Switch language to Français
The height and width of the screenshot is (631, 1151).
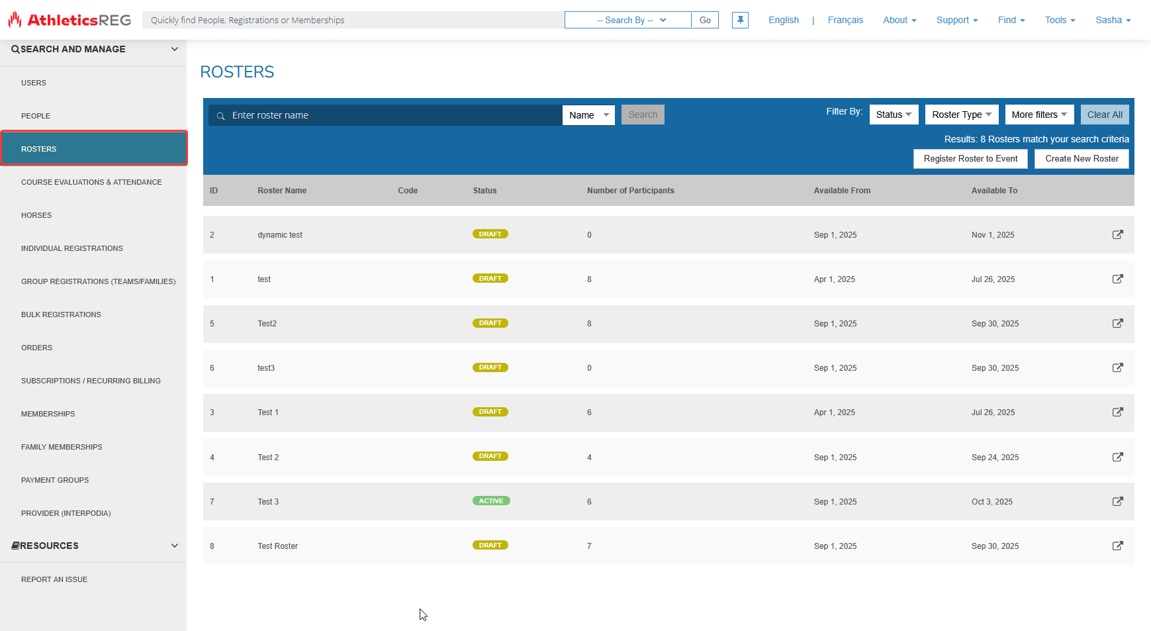pos(845,20)
